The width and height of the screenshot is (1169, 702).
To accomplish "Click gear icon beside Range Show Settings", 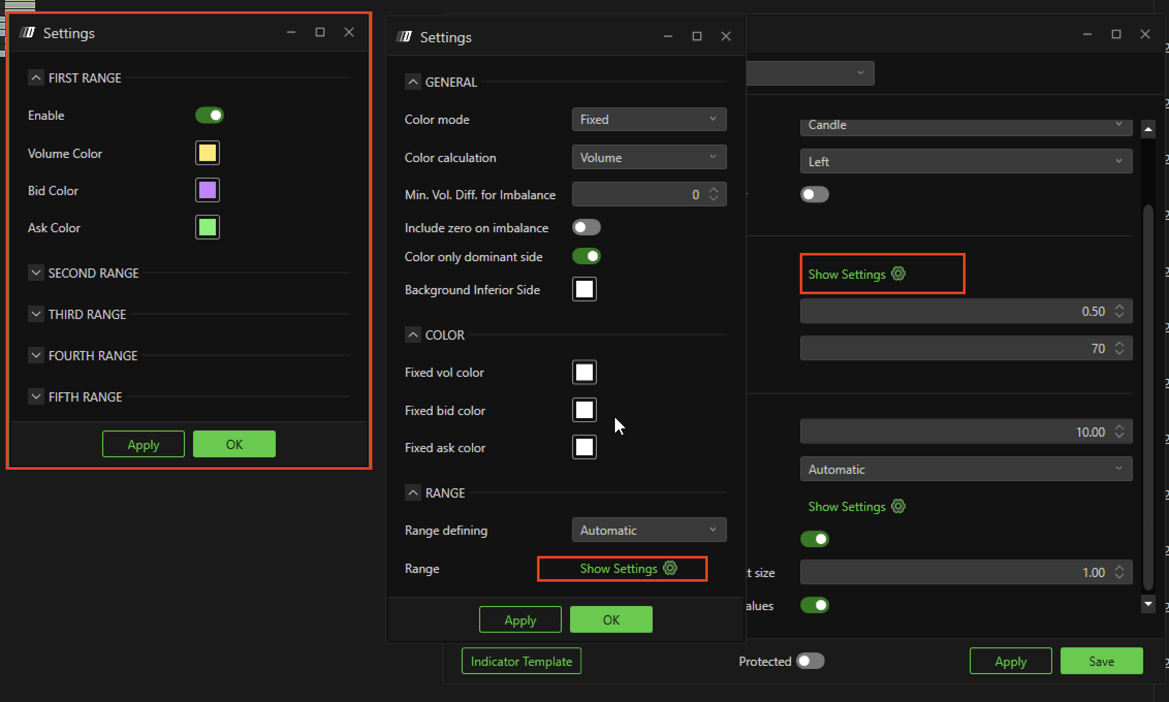I will (670, 568).
